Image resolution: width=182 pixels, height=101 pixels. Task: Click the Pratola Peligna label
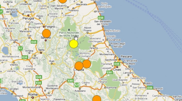(102, 80)
